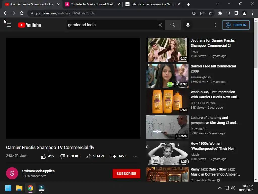Screen dimensions: 258x194
Task: Open a new browser tab
Action: 188,4
